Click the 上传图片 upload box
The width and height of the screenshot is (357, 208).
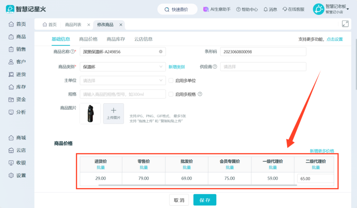click(x=114, y=114)
